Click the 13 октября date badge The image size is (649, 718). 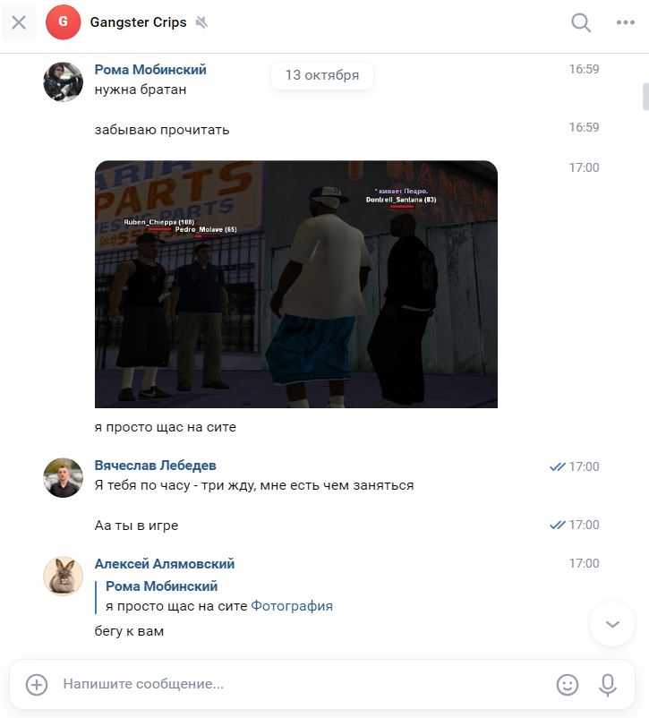322,75
